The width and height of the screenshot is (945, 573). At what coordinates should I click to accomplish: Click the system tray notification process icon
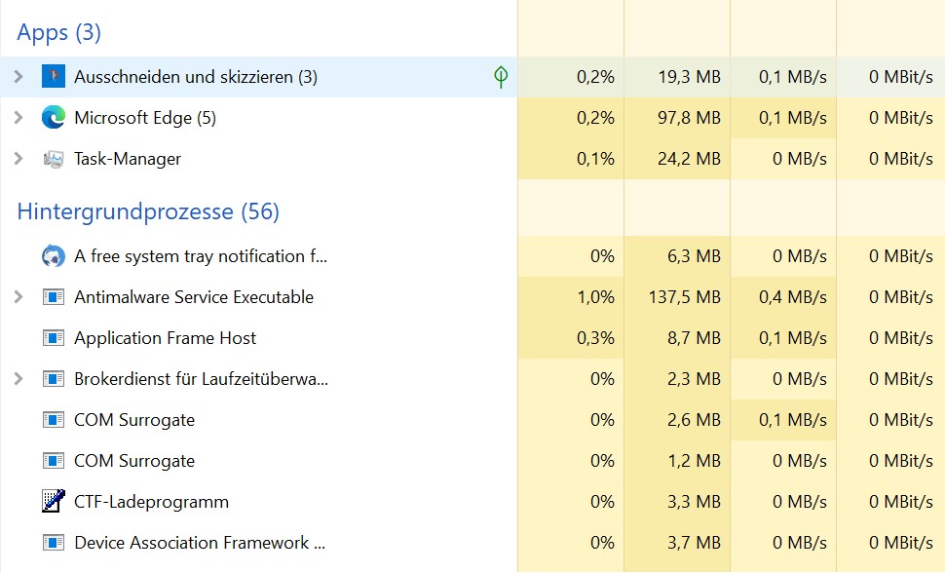tap(53, 256)
